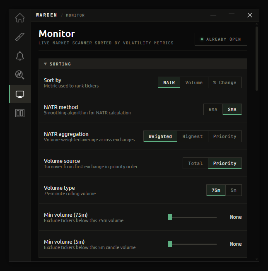Click the Min volume (75m) slider handle

click(170, 217)
